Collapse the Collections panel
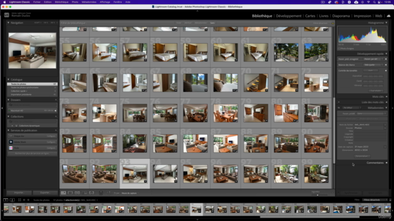This screenshot has width=394, height=221. tap(8, 117)
